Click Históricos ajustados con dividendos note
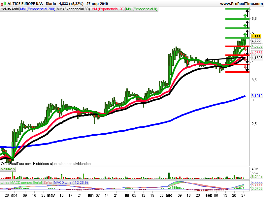The height and width of the screenshot is (198, 264). (x=62, y=164)
